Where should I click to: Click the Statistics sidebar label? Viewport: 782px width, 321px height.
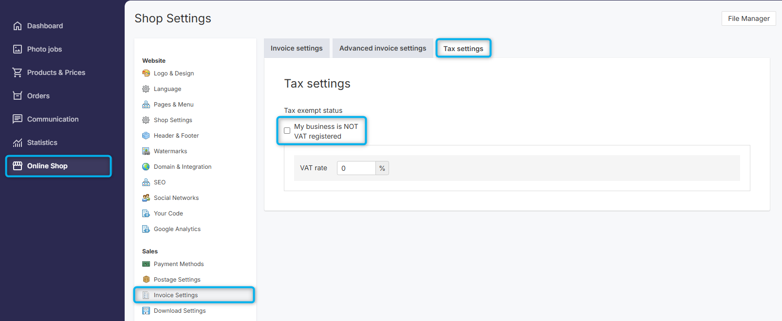[42, 143]
